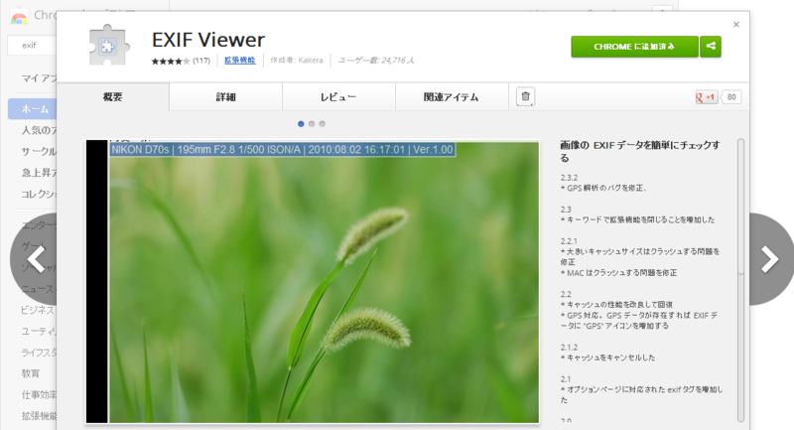Click the CHROME に追加済み button

click(x=634, y=46)
